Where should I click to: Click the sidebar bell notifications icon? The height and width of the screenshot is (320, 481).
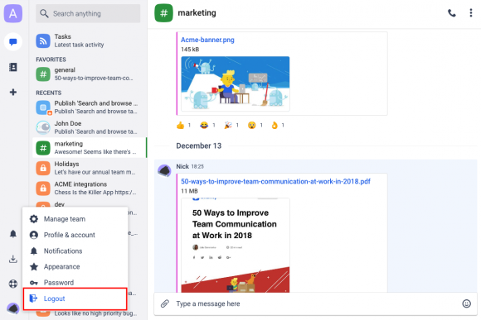pos(13,234)
